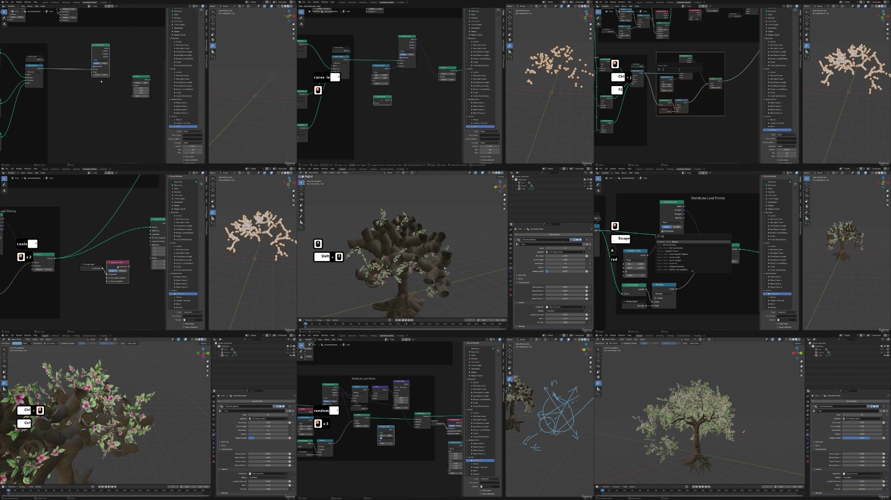Toggle All Curves checkbox in Escape-key frame
Viewport: 891px width, 500px height.
click(x=663, y=231)
